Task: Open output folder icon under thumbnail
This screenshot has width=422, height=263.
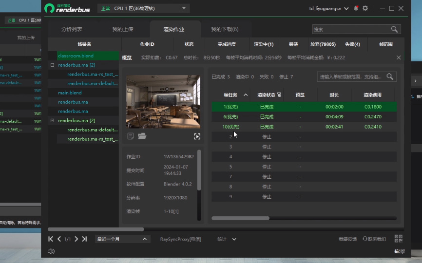Action: (142, 136)
